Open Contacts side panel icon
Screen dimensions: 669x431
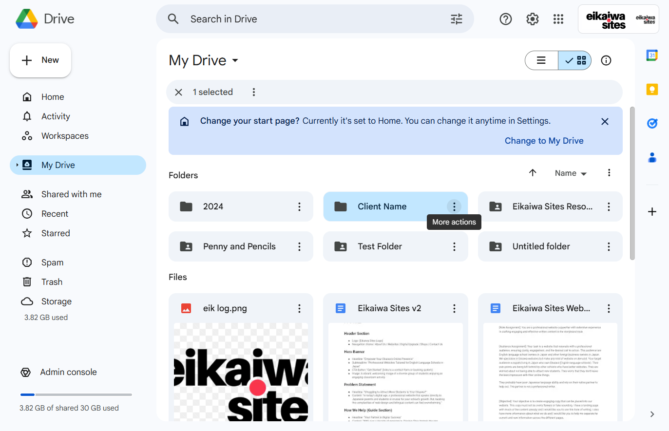pyautogui.click(x=652, y=158)
